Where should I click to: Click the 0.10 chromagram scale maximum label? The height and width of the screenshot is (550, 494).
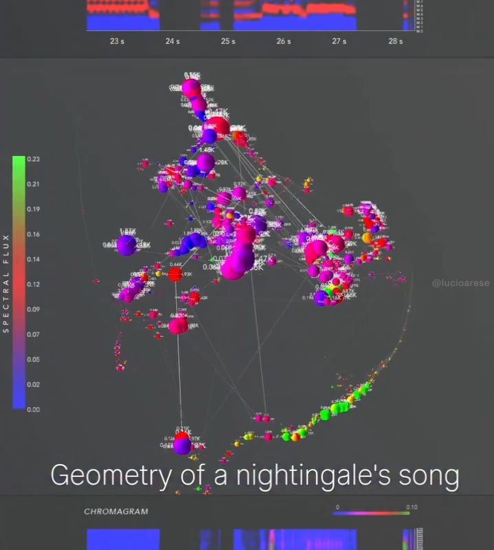point(412,507)
